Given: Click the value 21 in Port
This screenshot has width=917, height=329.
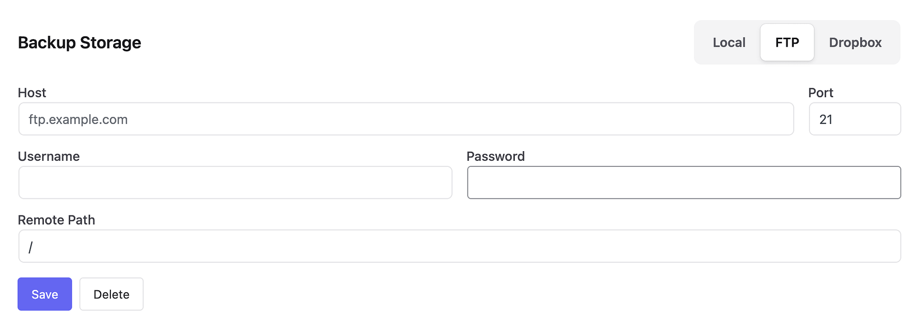Looking at the screenshot, I should tap(826, 119).
